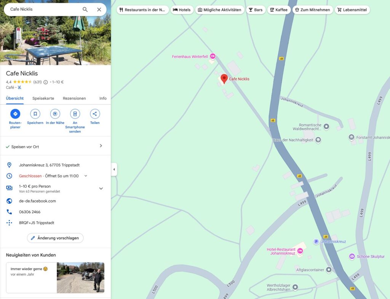Select Johanniskreuz parking marker

coord(316,241)
